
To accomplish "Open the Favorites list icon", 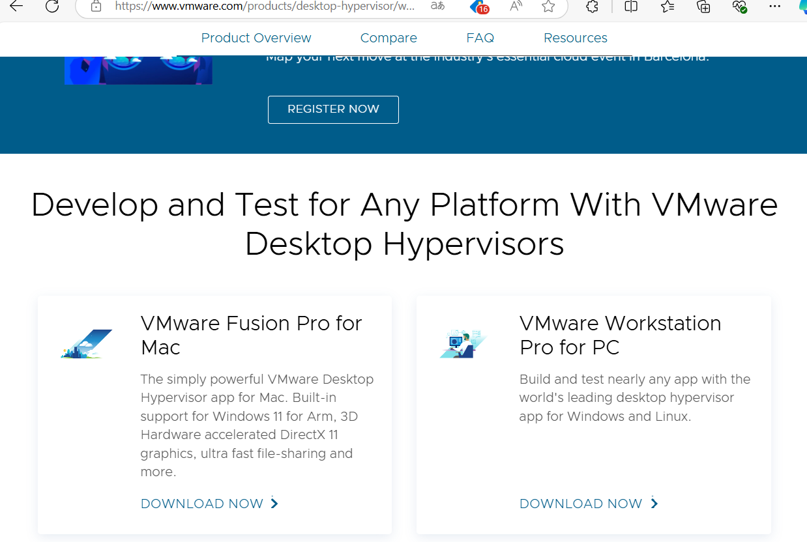I will [x=667, y=7].
